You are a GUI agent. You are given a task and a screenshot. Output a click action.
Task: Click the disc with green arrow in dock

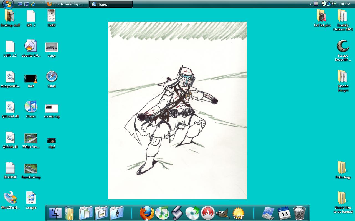[x=192, y=213]
